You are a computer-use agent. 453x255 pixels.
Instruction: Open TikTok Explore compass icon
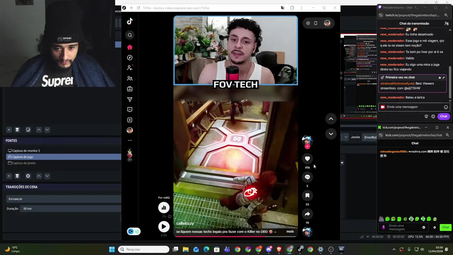tap(130, 58)
